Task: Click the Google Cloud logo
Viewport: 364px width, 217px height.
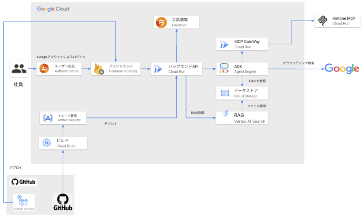Action: tap(53, 9)
